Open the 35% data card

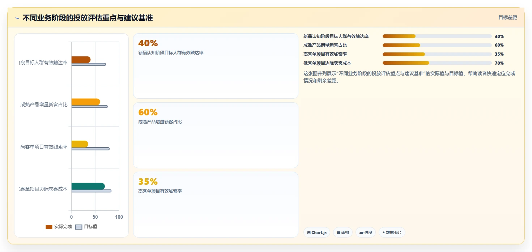pos(216,205)
